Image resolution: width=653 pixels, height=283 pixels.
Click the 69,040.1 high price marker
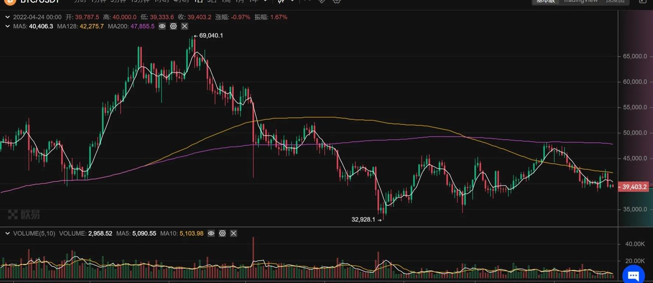tap(211, 36)
